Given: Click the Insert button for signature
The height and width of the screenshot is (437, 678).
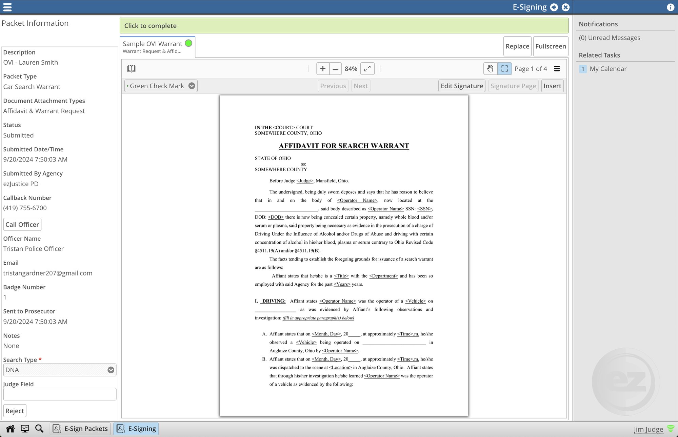Looking at the screenshot, I should pos(552,86).
